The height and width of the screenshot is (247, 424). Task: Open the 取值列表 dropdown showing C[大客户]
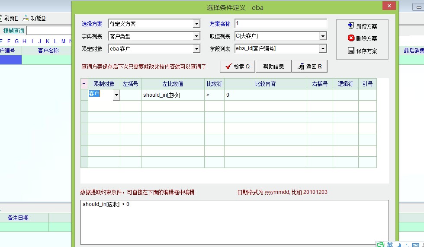pyautogui.click(x=322, y=37)
